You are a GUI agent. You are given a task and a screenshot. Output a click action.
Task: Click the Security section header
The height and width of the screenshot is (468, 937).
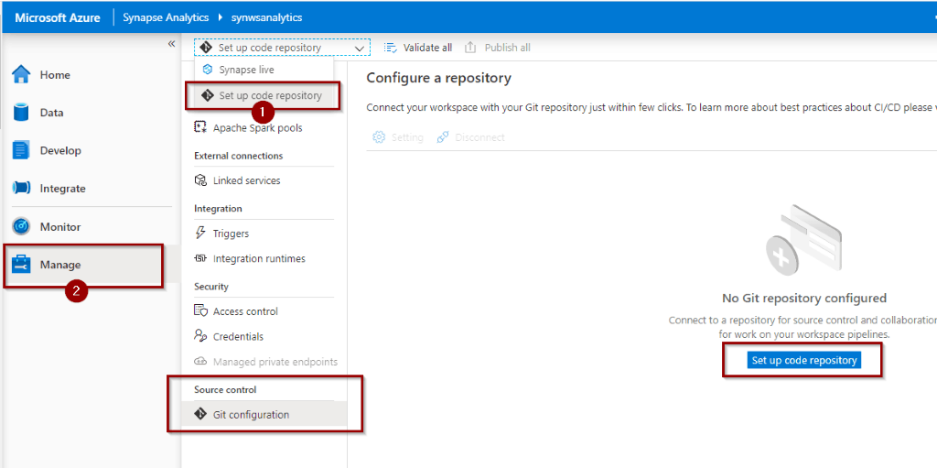click(x=211, y=287)
